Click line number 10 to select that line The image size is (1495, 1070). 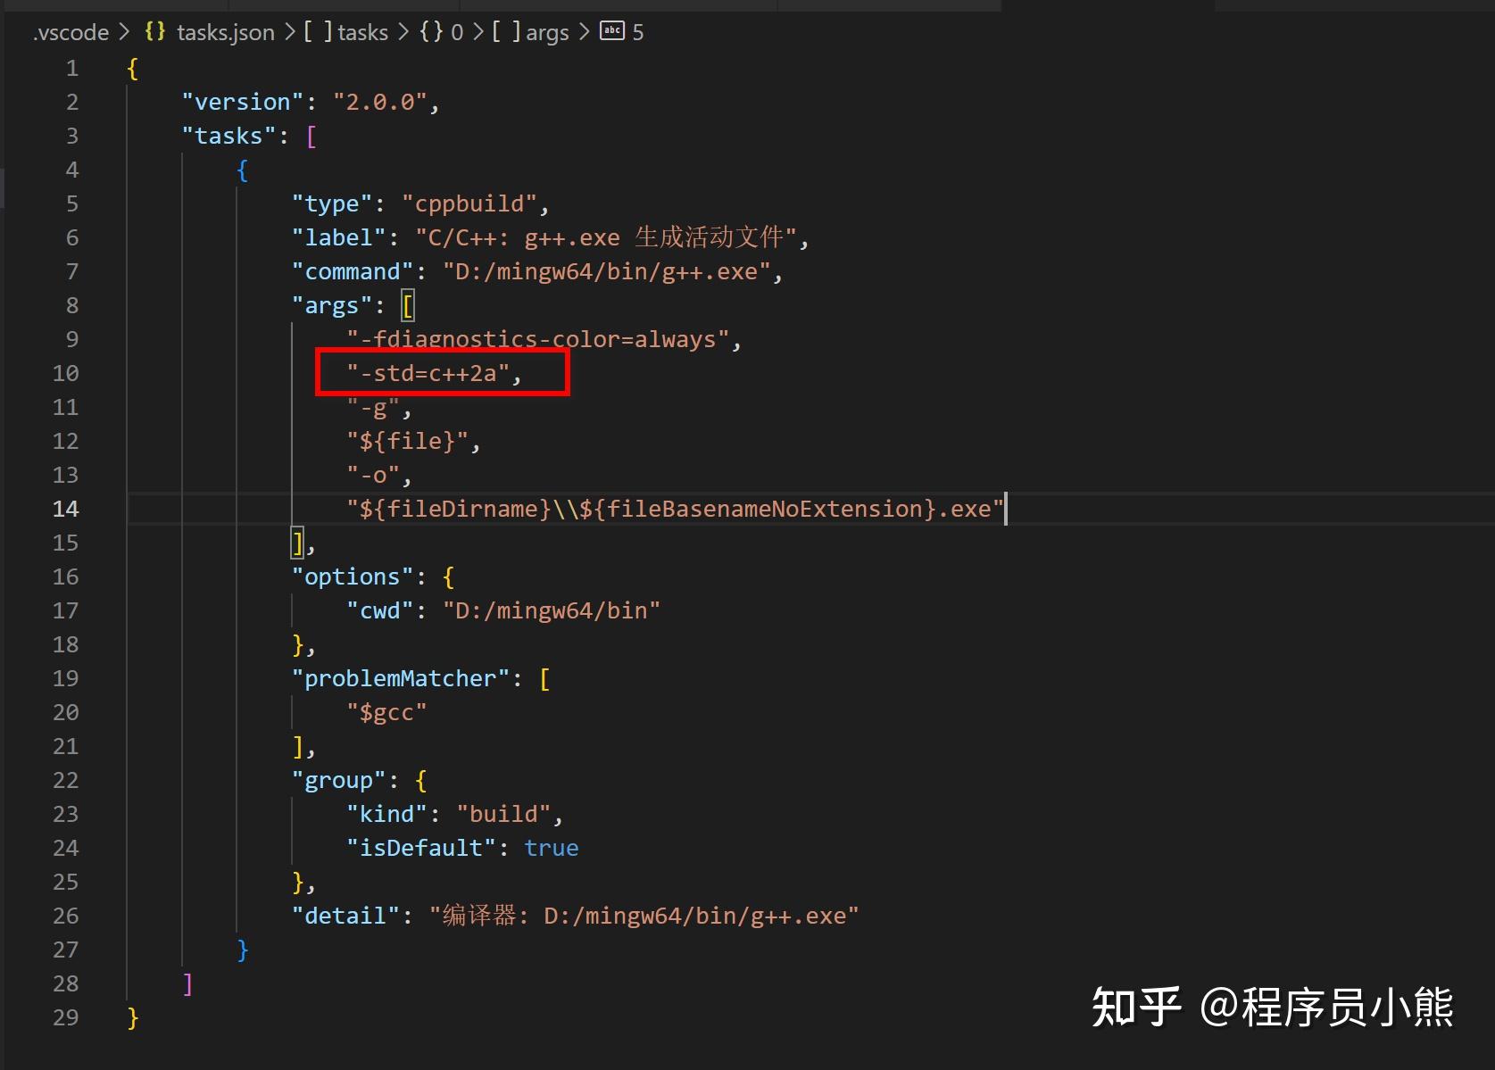coord(65,373)
